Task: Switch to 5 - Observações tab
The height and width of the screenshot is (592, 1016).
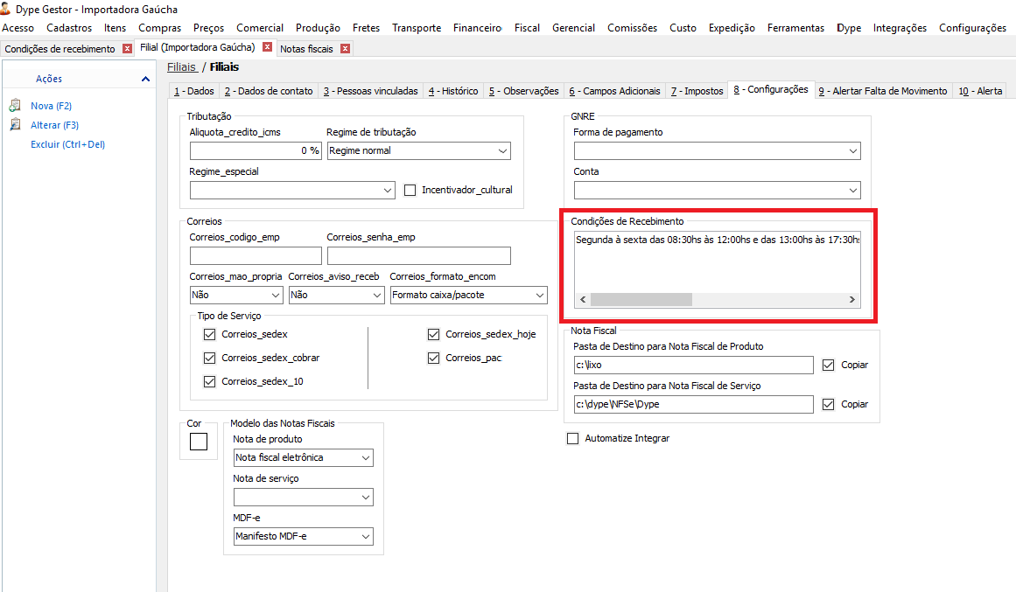Action: click(x=523, y=91)
